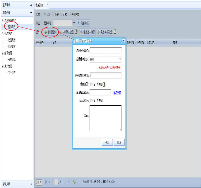Click the green refresh icon in pager
The width and height of the screenshot is (201, 188).
coord(74,182)
